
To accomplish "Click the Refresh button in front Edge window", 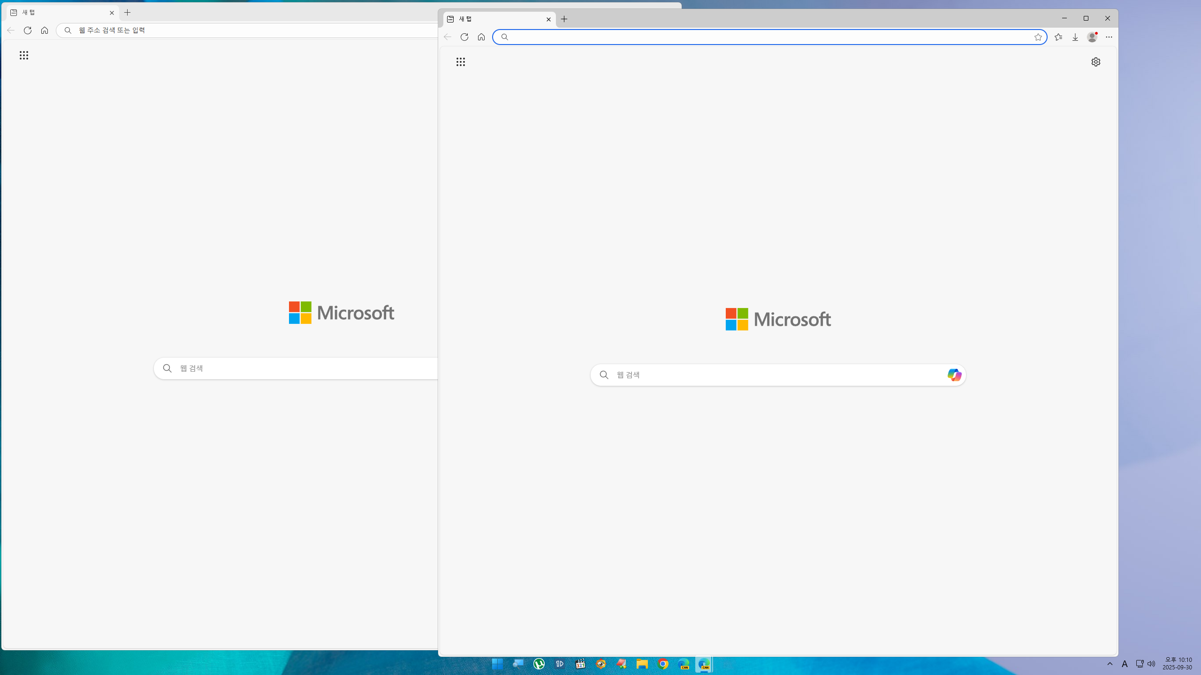I will click(x=464, y=37).
